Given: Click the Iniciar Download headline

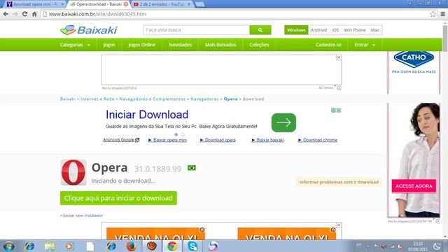Looking at the screenshot, I should coord(147,115).
